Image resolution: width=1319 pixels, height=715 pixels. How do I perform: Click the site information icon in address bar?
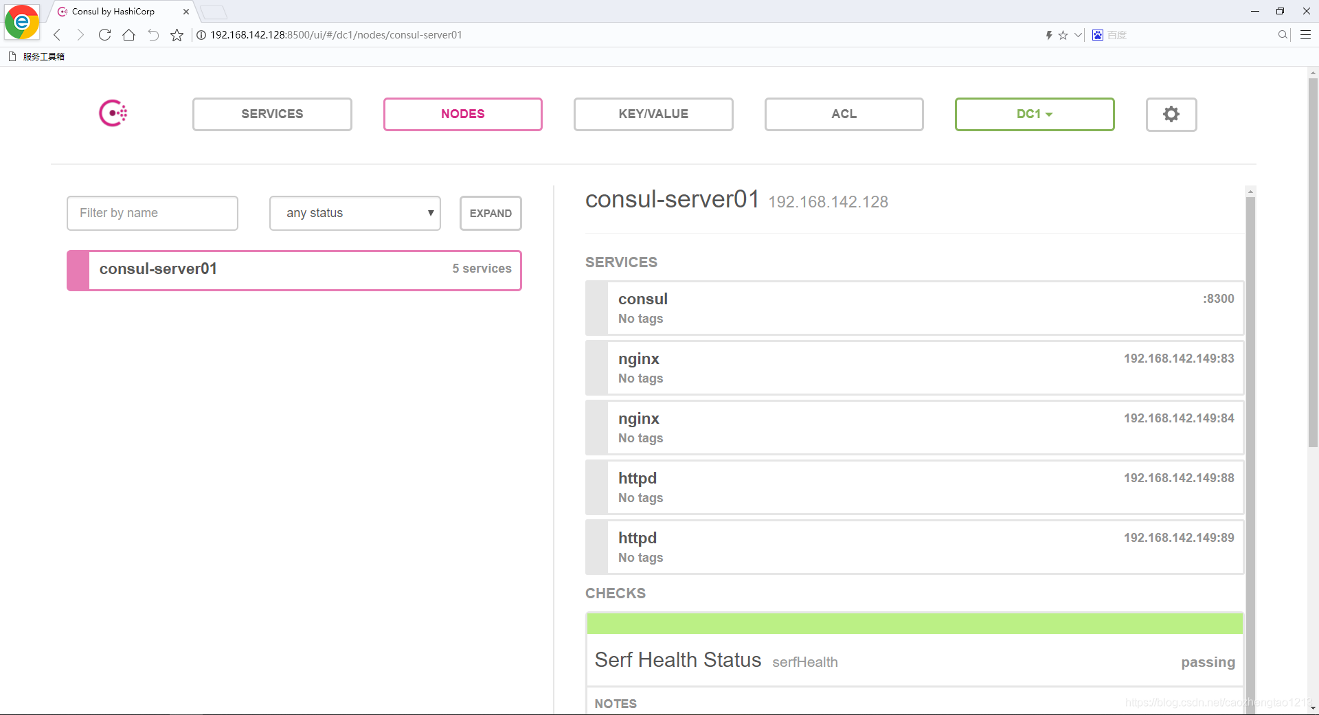(x=201, y=35)
